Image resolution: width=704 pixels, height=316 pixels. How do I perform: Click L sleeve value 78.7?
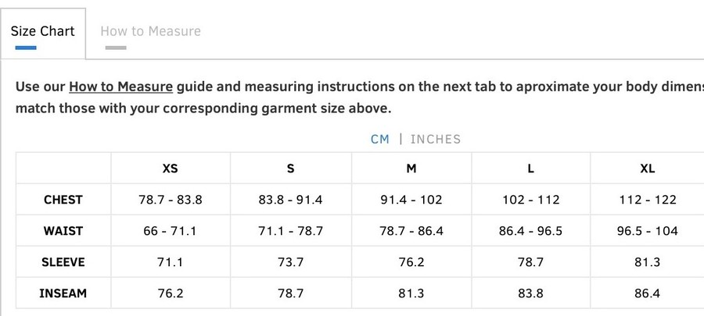[530, 262]
